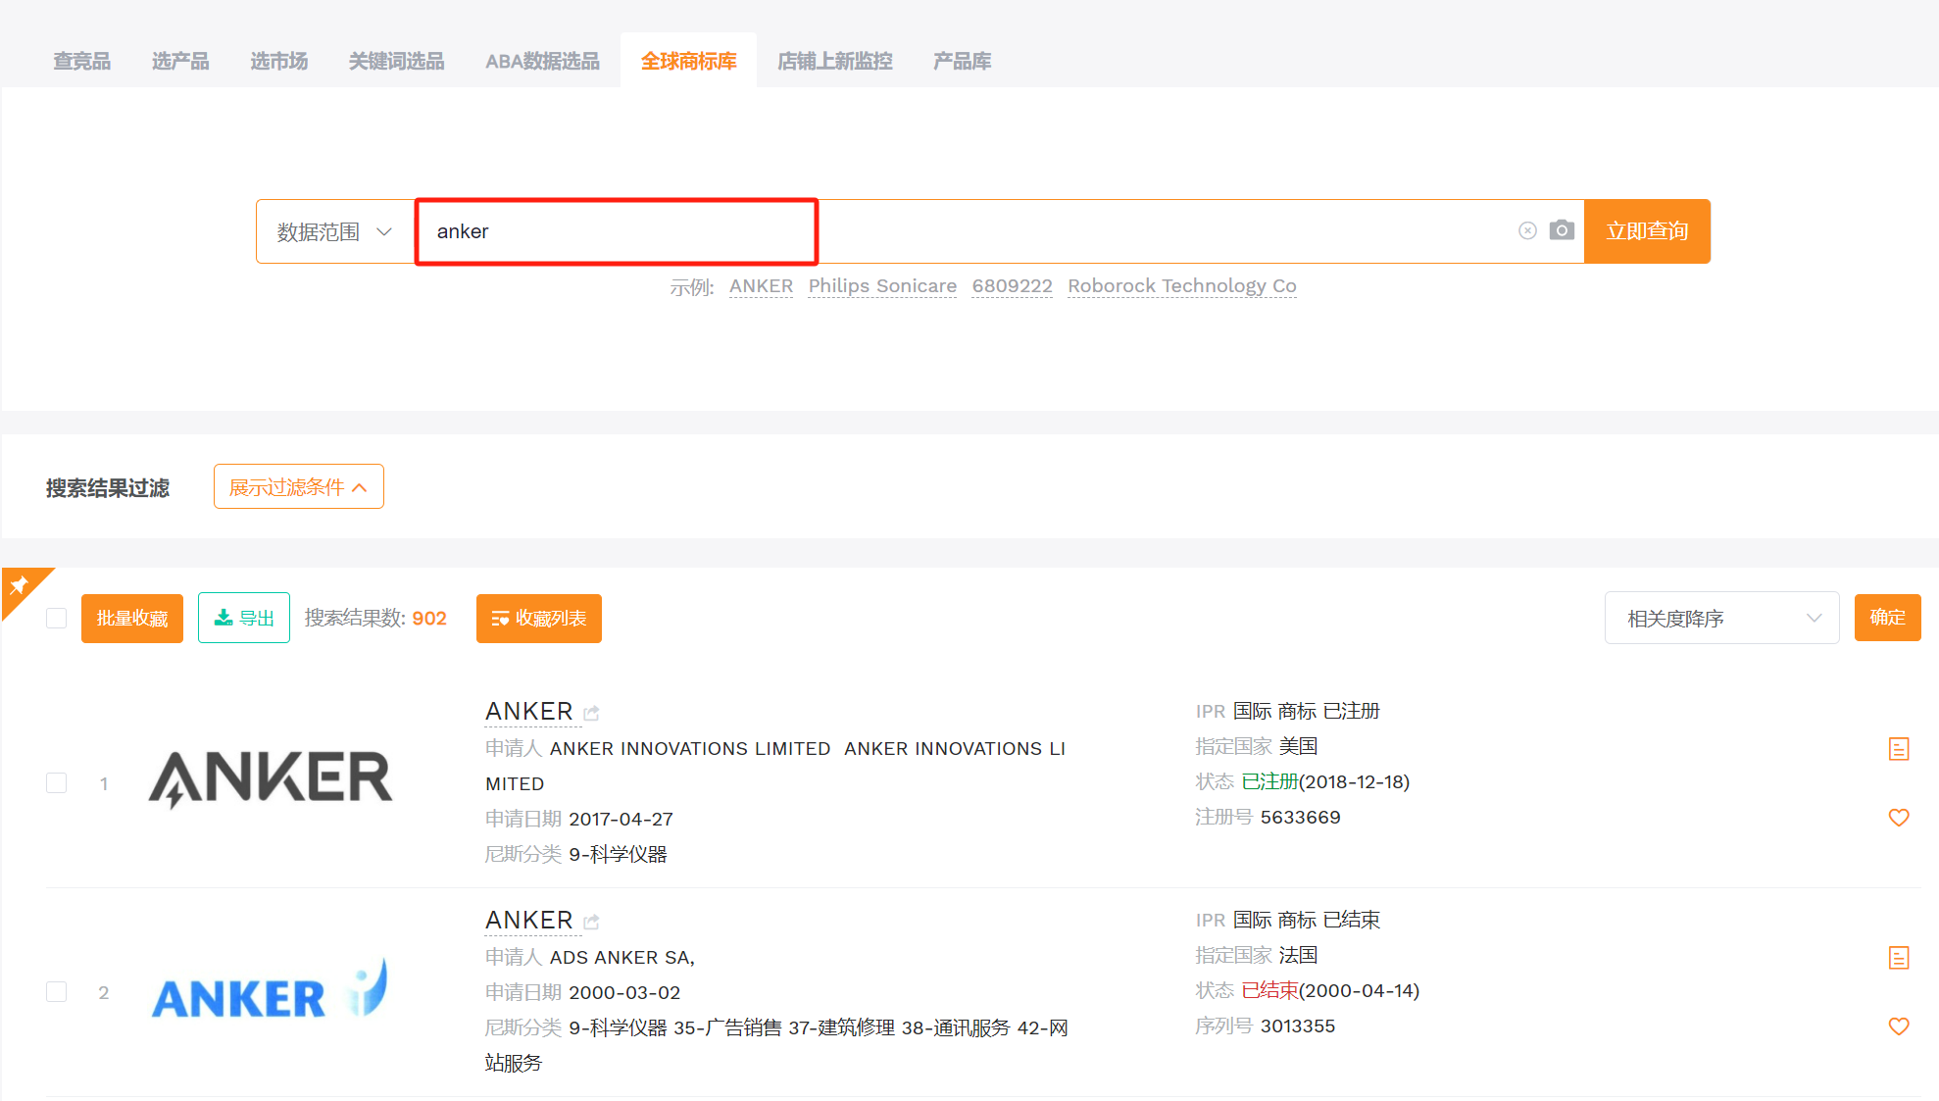
Task: Click registration number 5633669
Action: click(1300, 818)
